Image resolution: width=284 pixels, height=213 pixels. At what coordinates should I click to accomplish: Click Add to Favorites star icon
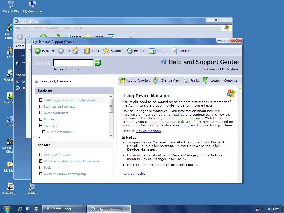point(122,80)
